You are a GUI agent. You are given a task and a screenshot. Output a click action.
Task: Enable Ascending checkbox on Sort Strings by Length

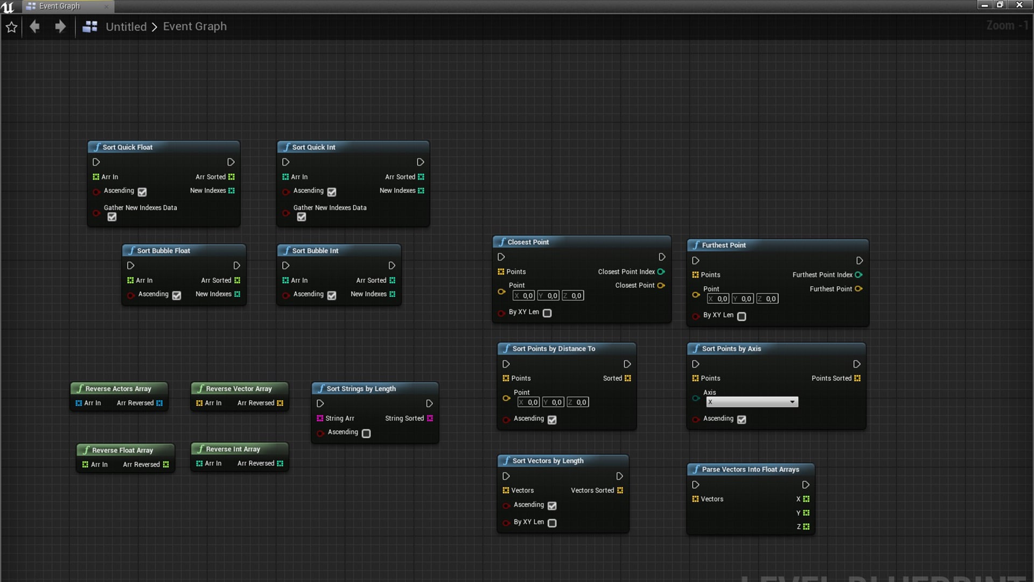365,432
